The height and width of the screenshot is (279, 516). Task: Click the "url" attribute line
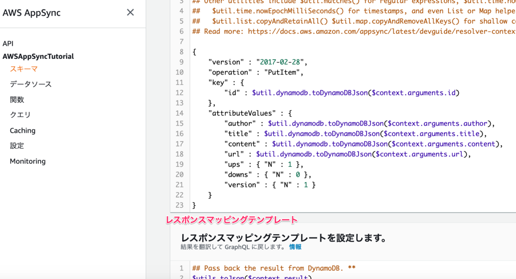pyautogui.click(x=348, y=154)
